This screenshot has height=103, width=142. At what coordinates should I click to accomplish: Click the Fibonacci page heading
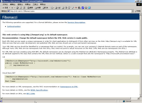coord(10,17)
